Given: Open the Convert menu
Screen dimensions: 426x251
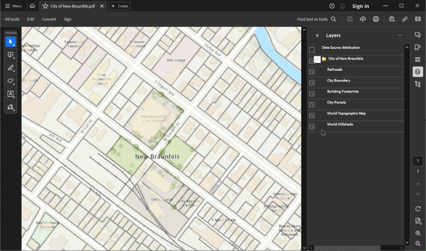Looking at the screenshot, I should tap(49, 19).
